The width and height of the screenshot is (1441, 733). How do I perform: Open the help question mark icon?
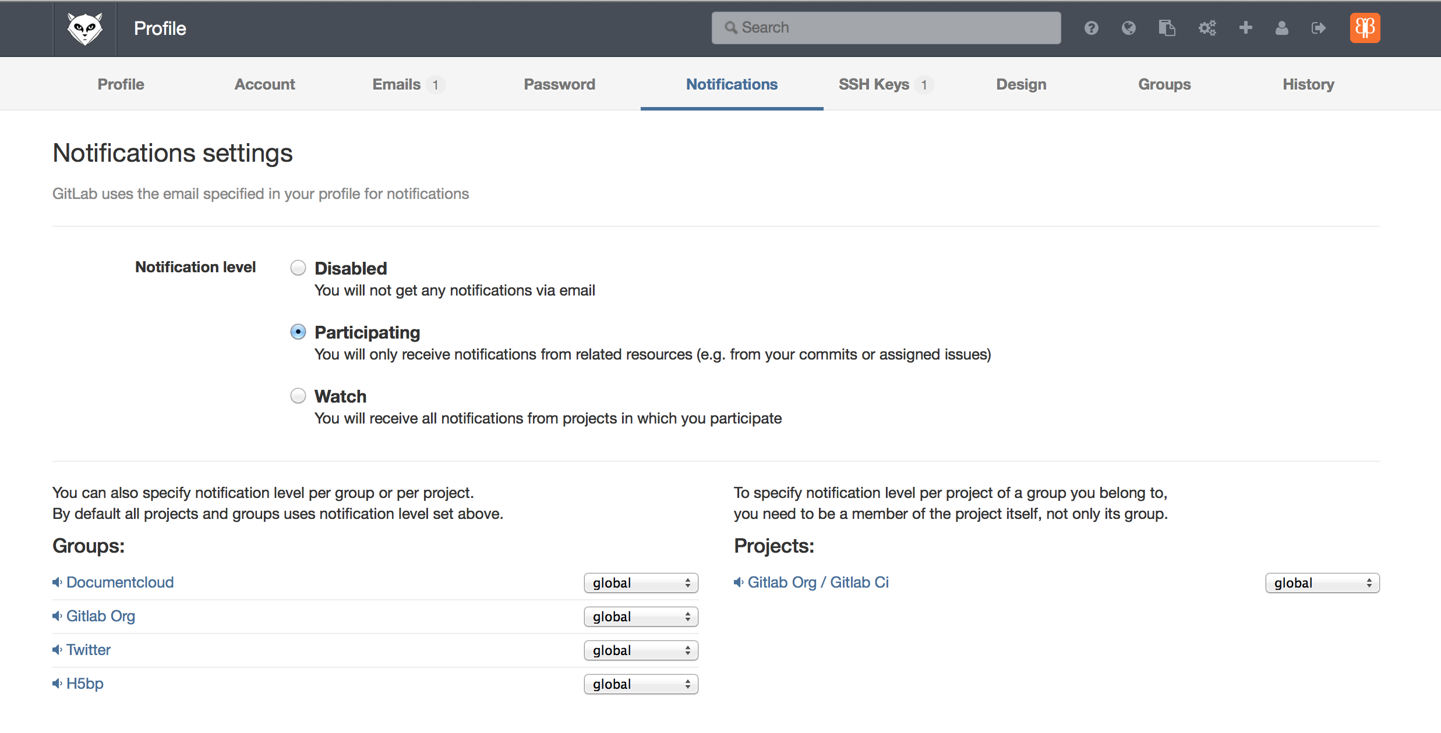click(1091, 28)
